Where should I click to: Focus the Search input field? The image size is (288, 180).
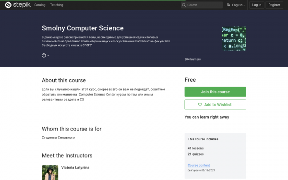(202, 5)
